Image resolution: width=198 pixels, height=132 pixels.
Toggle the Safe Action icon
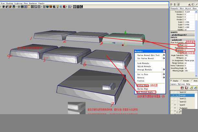coord(32,6)
